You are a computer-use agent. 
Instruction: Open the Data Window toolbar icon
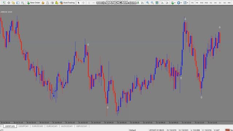pos(18,3)
